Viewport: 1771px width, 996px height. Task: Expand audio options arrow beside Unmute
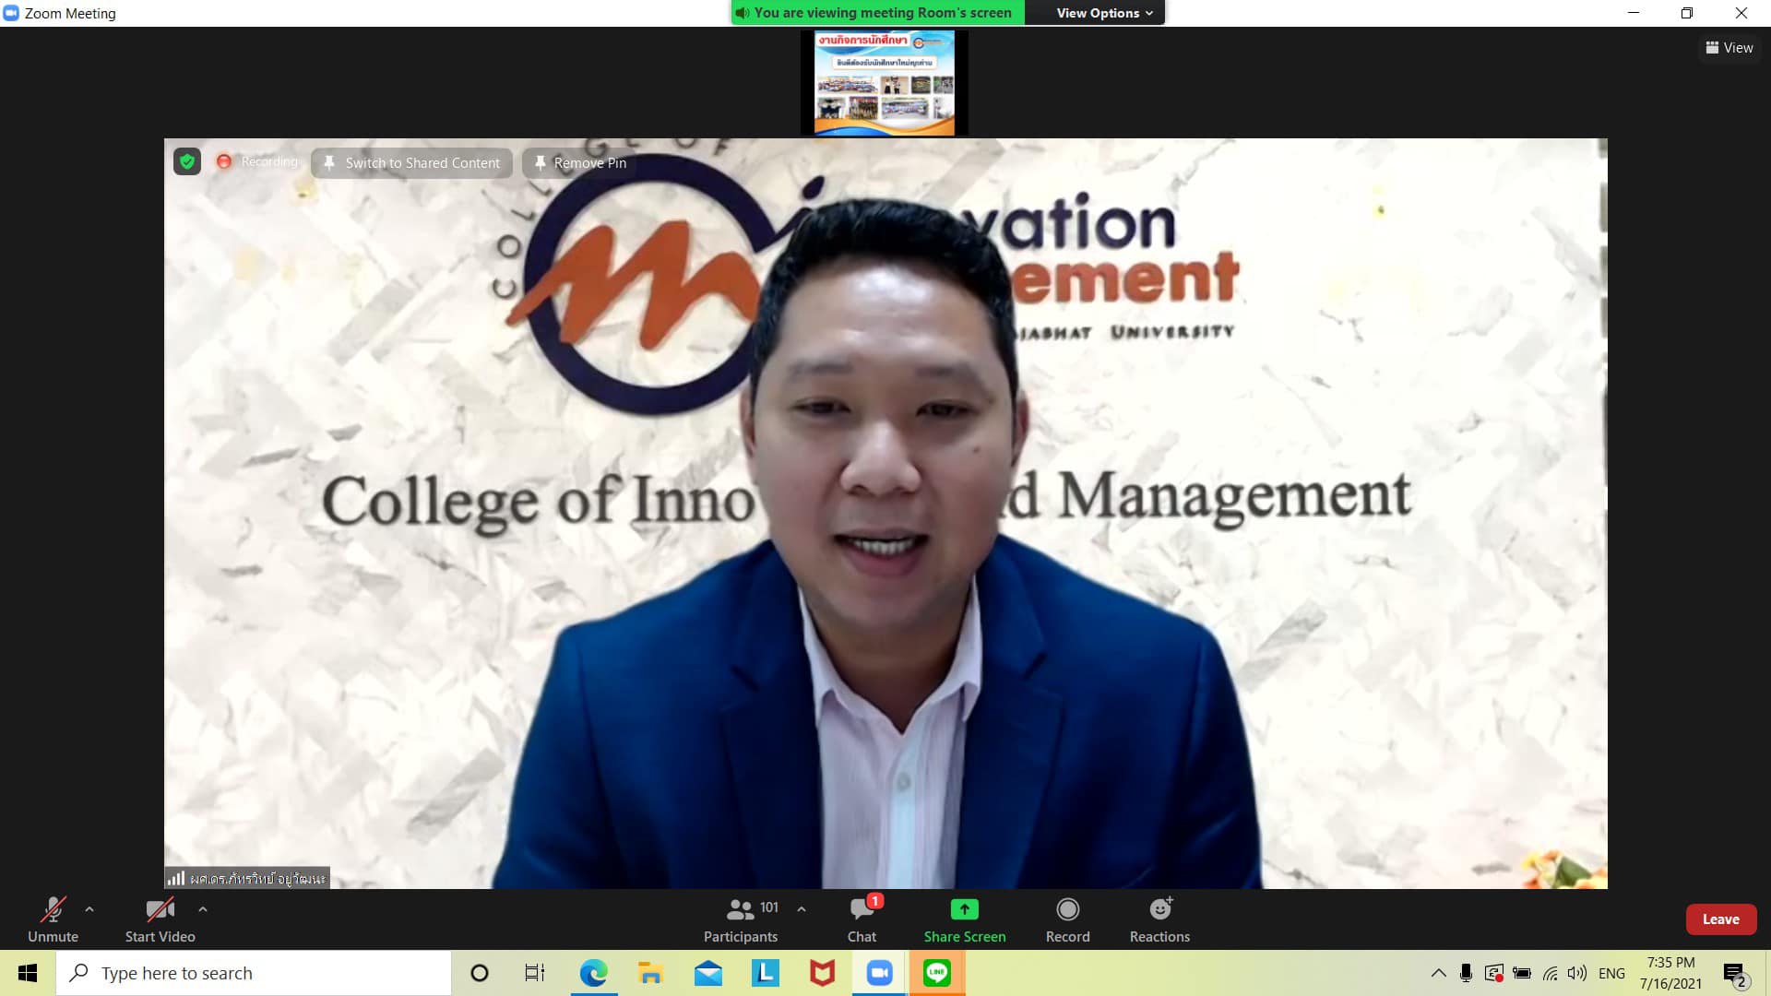click(89, 909)
